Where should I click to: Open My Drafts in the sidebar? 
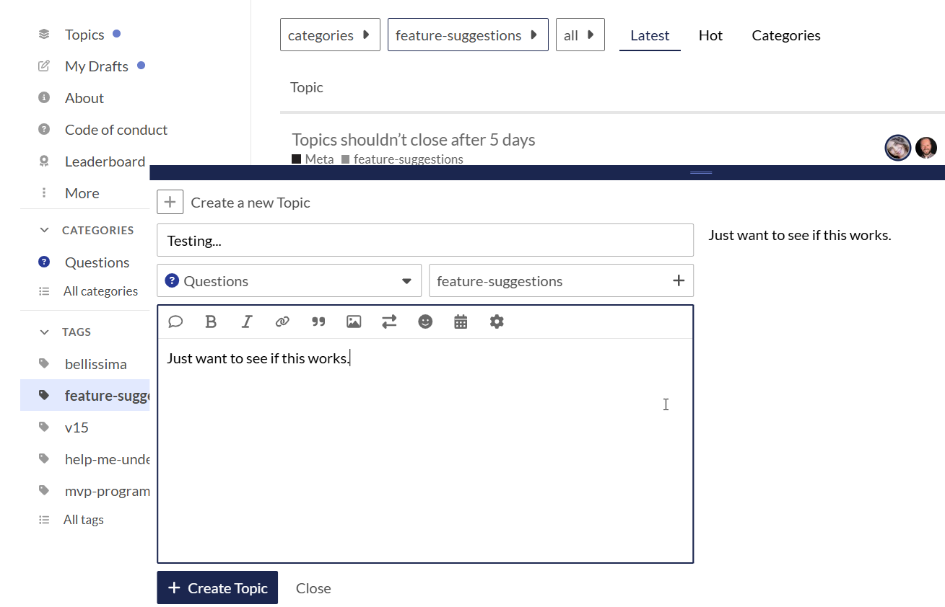coord(97,66)
